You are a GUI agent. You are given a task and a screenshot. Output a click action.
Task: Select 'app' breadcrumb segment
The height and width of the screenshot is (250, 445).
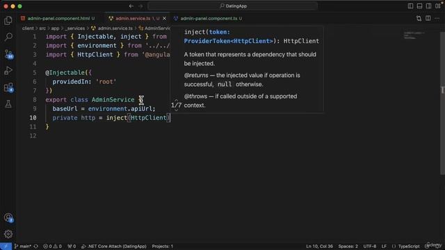pos(55,28)
